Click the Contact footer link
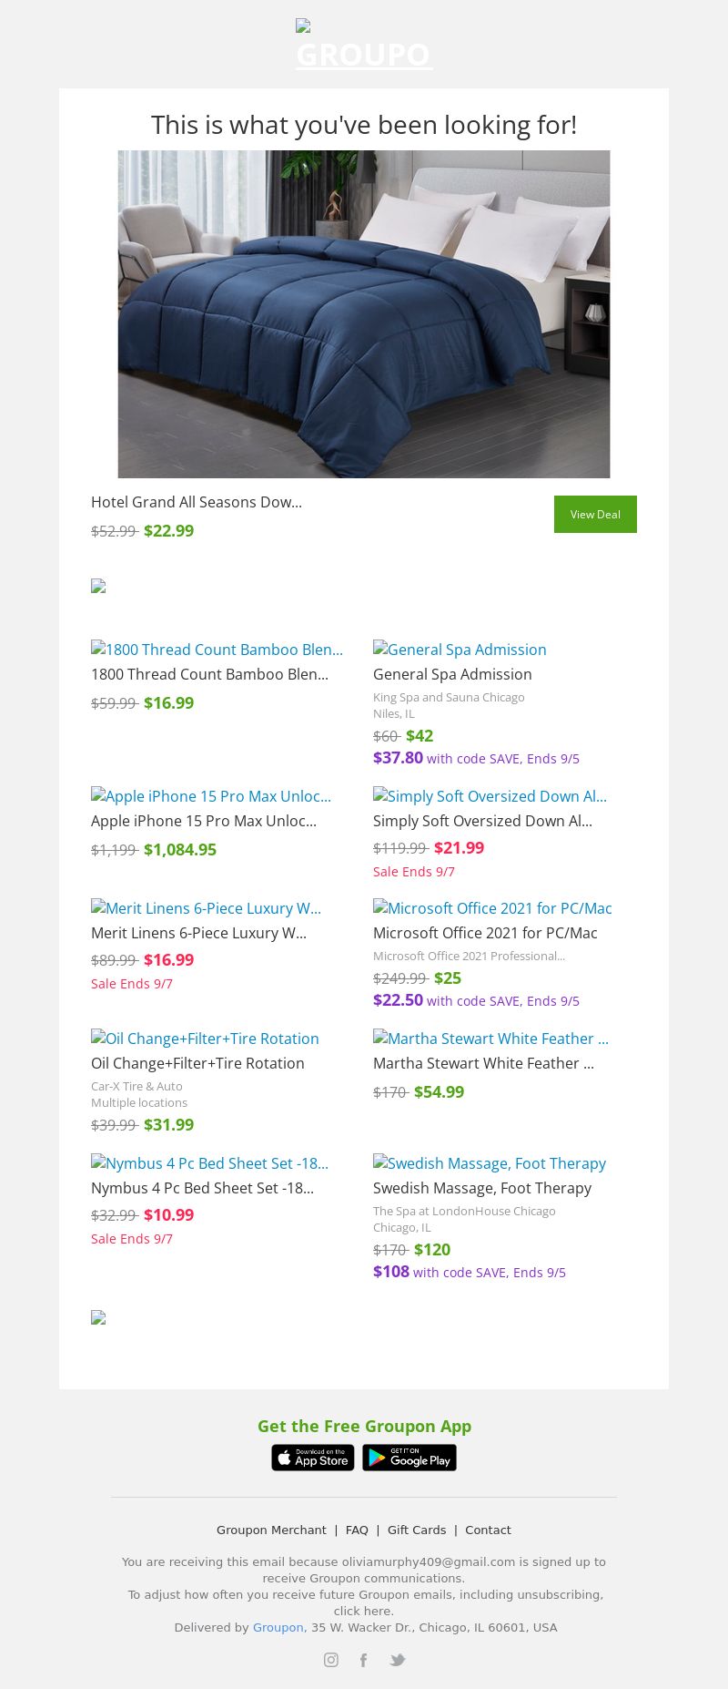 488,1530
